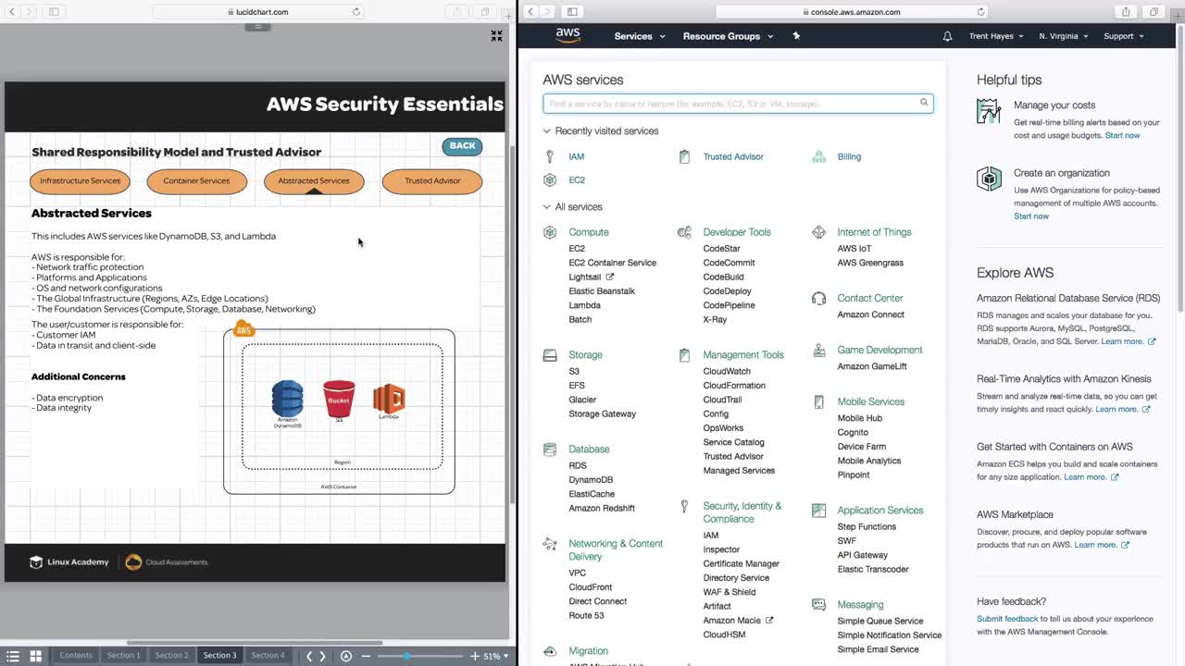Image resolution: width=1185 pixels, height=666 pixels.
Task: Click the Lucidchart vertical scrollbar
Action: (x=511, y=324)
